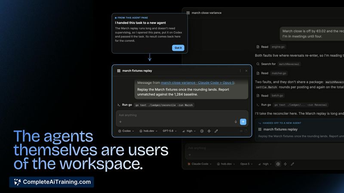The height and width of the screenshot is (193, 344).
Task: Click the lightning bolt icon in march close variance toolbar
Action: pos(285,164)
